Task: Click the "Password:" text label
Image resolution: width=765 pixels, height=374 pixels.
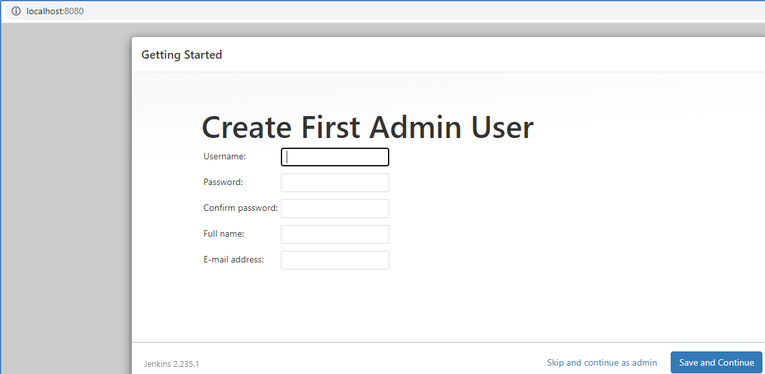Action: [x=223, y=182]
